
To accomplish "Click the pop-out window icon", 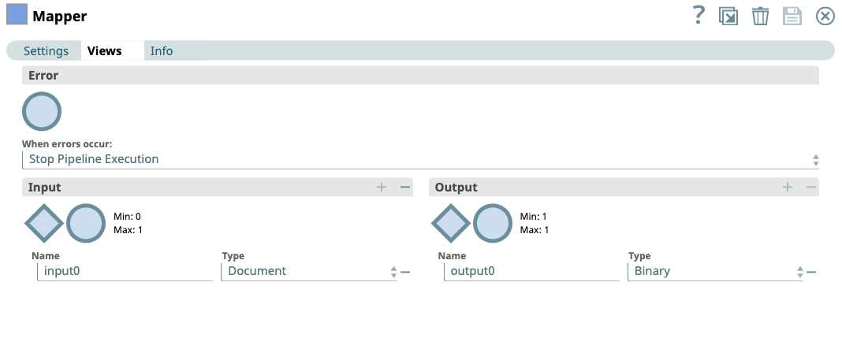I will 728,16.
